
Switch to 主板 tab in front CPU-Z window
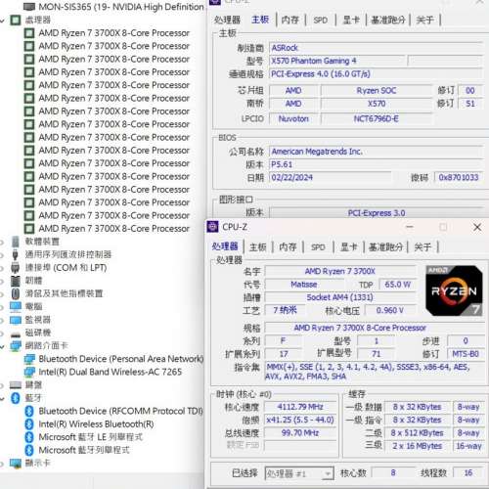coord(258,247)
